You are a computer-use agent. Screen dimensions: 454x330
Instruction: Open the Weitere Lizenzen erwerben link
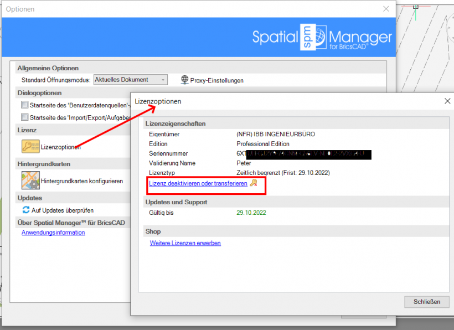(185, 243)
